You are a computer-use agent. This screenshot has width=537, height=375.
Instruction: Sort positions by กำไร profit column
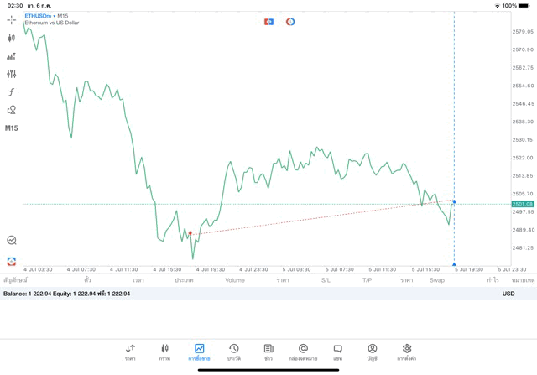tap(493, 280)
